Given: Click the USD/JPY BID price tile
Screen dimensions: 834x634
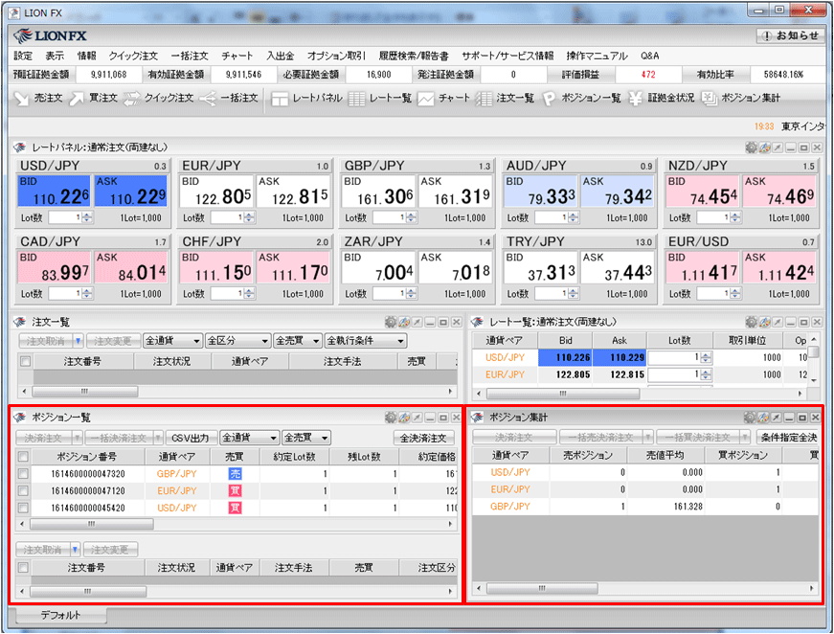Looking at the screenshot, I should coord(55,191).
